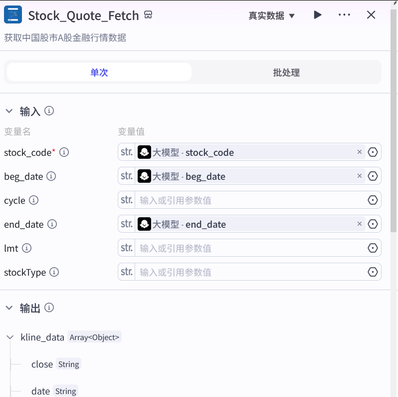Open the 真实数据 dropdown
This screenshot has width=398, height=397.
271,16
